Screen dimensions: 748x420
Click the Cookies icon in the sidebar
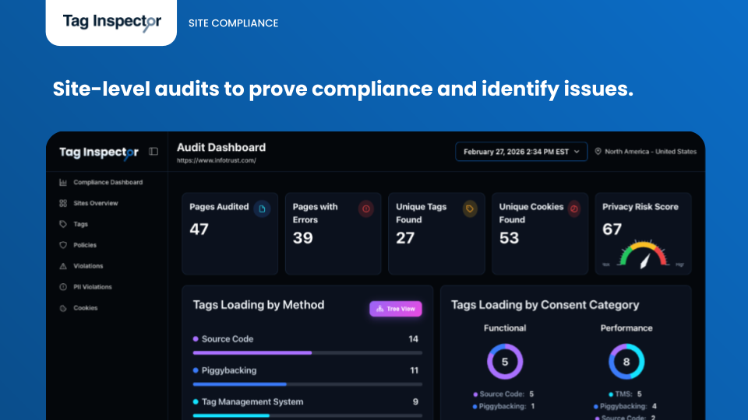tap(63, 308)
